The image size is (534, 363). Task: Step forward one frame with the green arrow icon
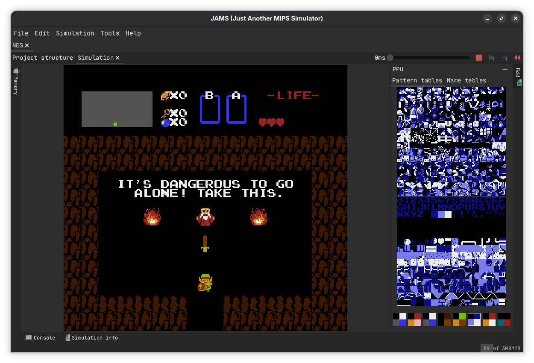[x=491, y=57]
